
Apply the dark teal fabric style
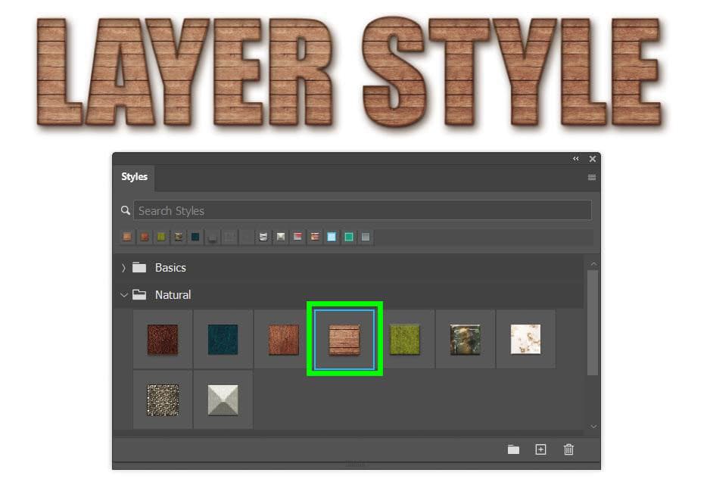(x=223, y=339)
